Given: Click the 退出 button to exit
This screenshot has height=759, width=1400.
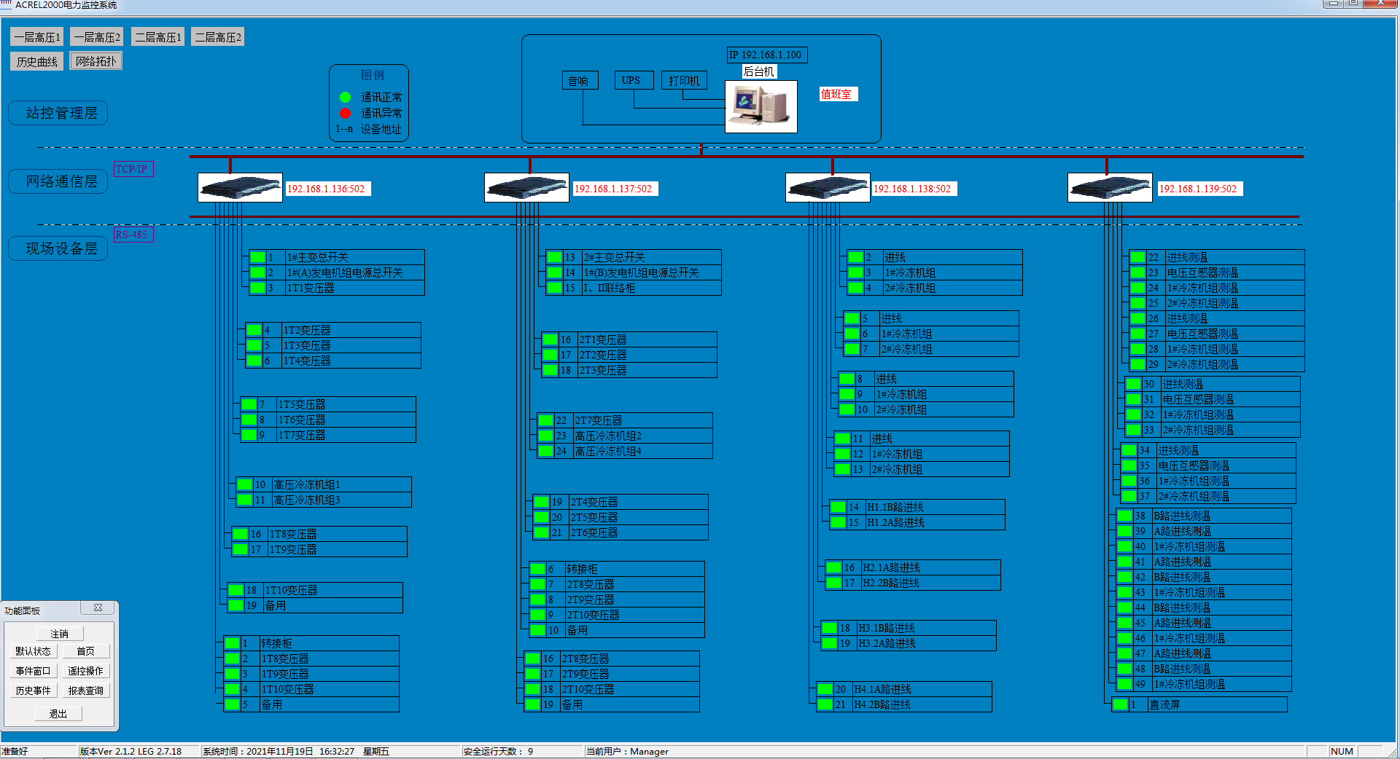Looking at the screenshot, I should pyautogui.click(x=58, y=714).
